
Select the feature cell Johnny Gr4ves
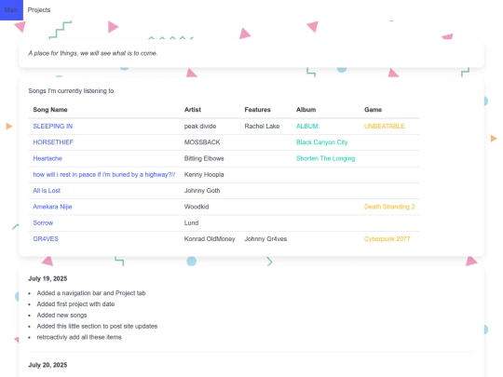[265, 239]
